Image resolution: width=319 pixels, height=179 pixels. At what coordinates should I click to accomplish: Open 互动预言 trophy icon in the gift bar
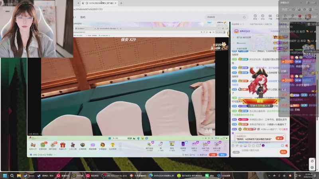point(112,146)
